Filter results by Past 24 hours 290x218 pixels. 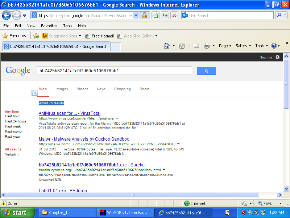click(x=16, y=121)
